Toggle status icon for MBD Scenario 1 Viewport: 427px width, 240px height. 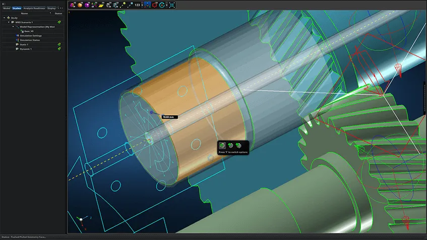(59, 22)
